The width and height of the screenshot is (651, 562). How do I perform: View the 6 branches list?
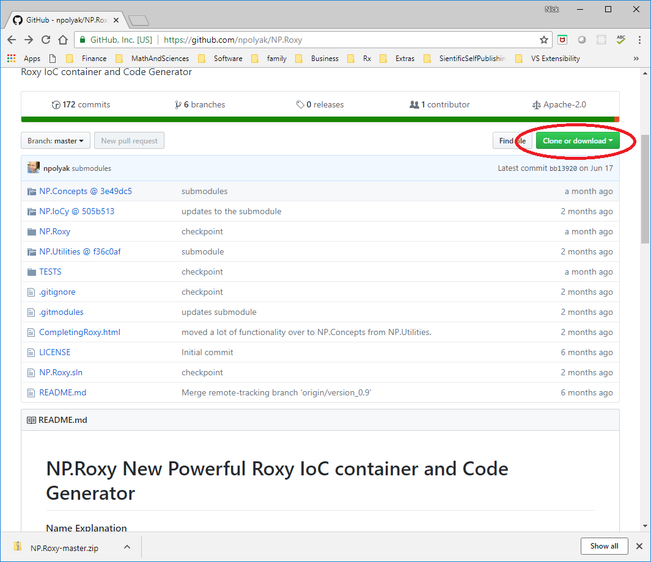click(200, 104)
